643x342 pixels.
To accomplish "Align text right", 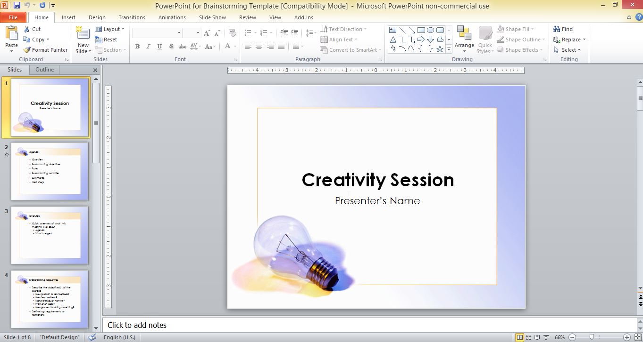I will (270, 47).
